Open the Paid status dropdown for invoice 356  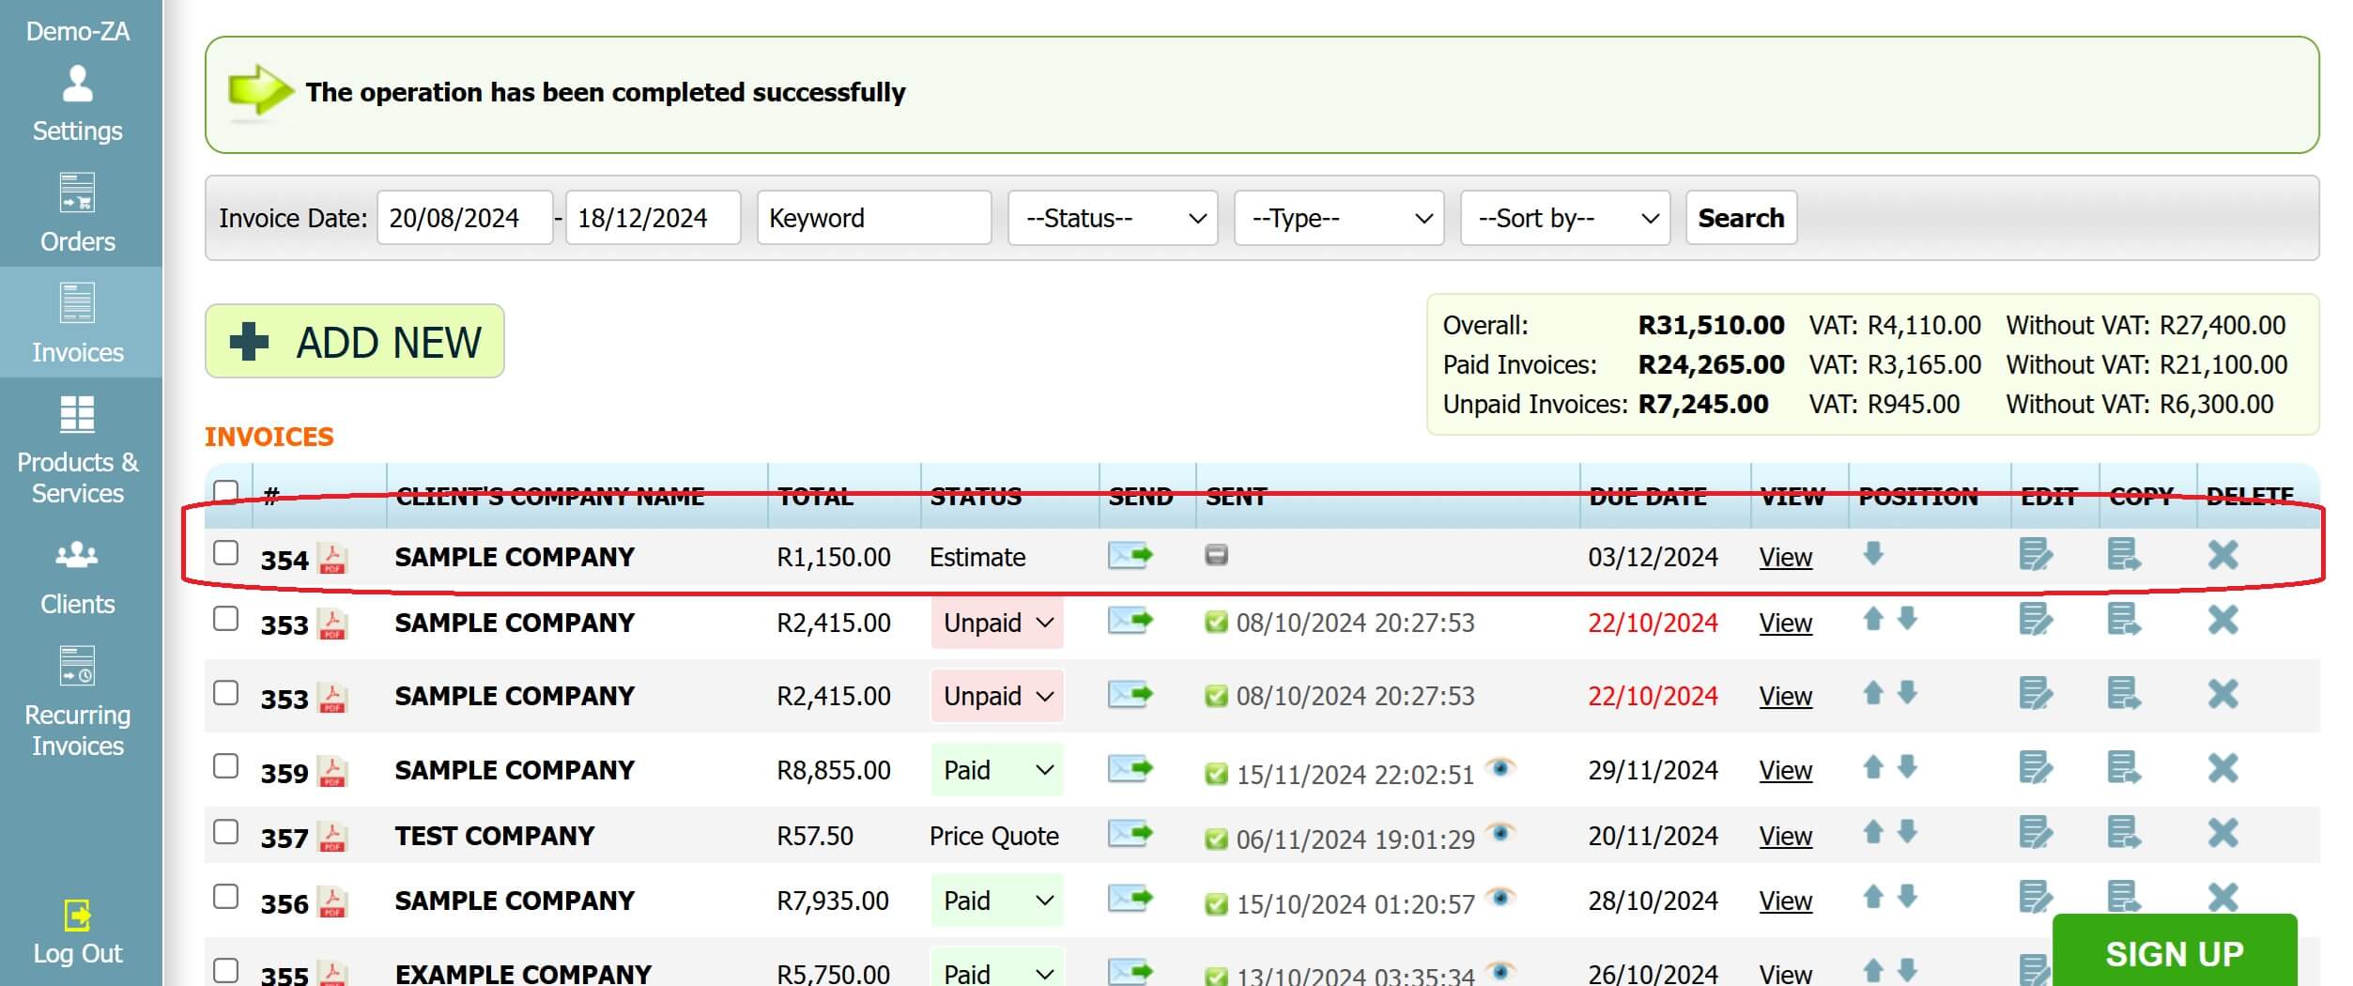point(997,901)
